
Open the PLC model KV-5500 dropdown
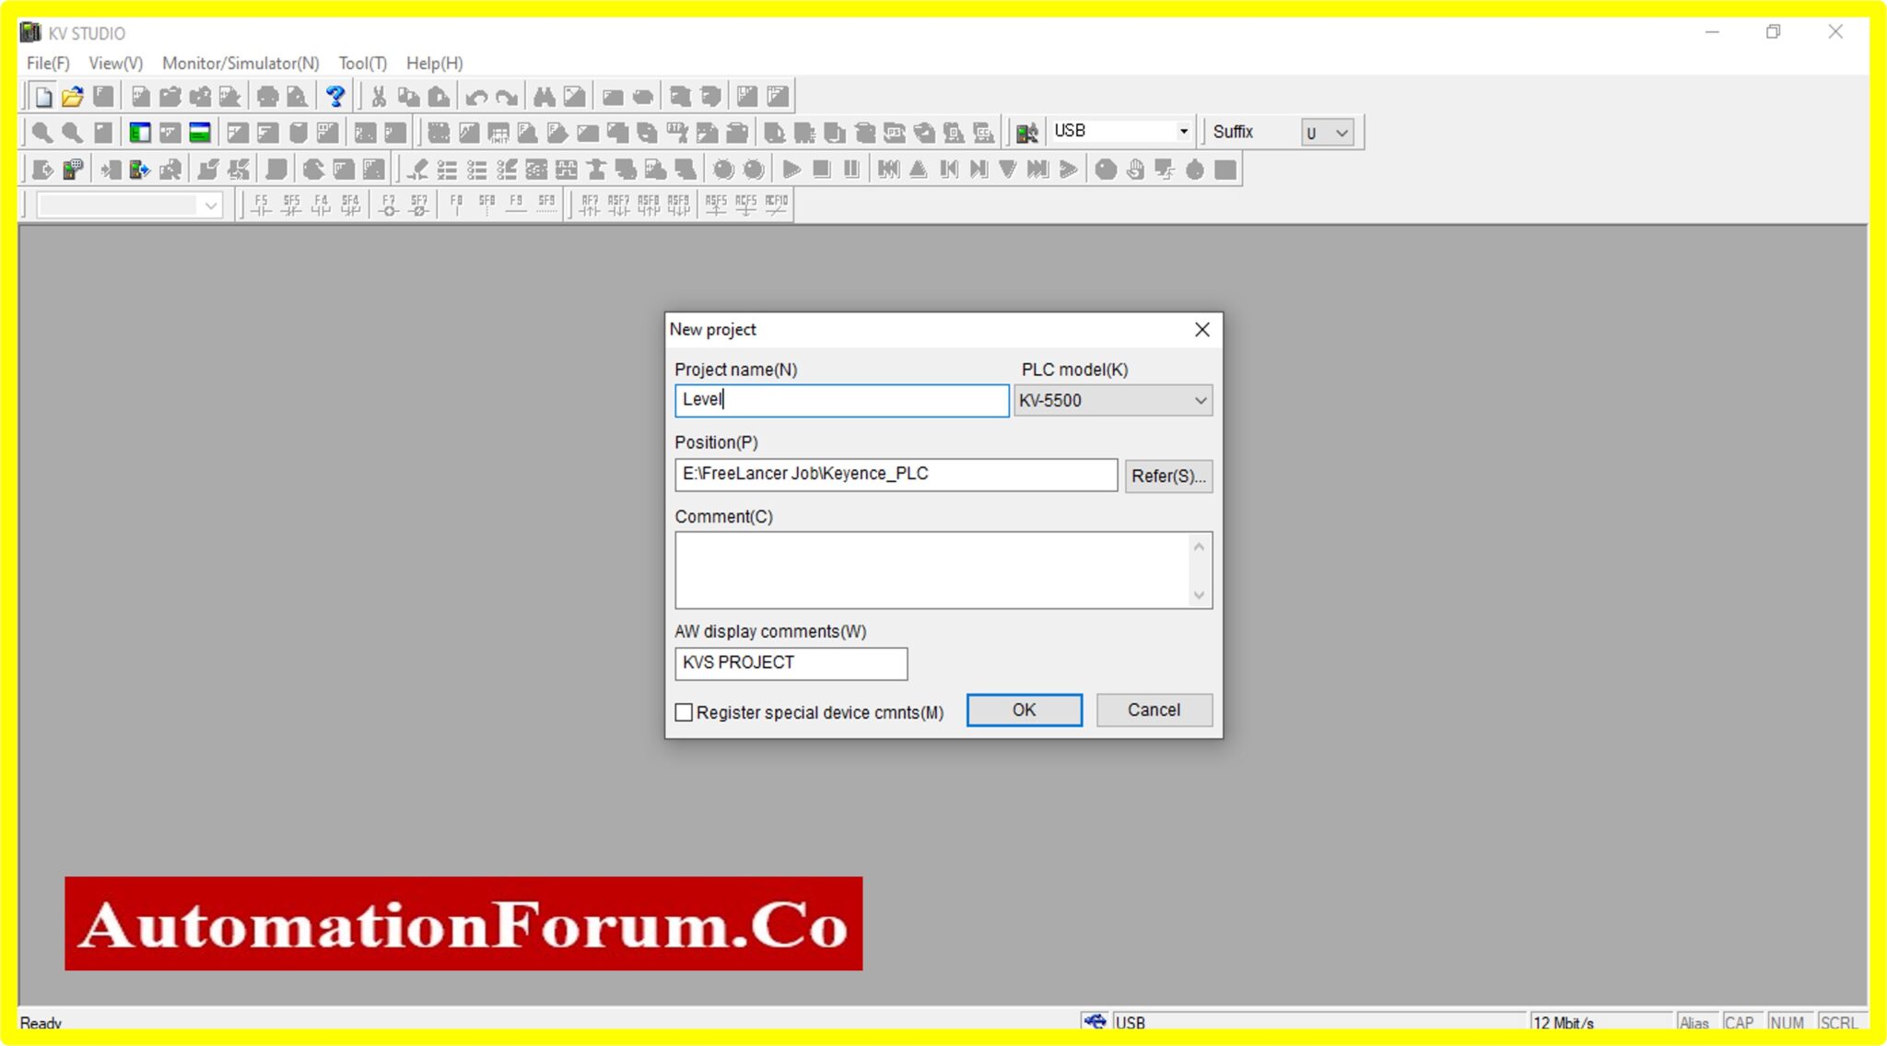pos(1200,400)
